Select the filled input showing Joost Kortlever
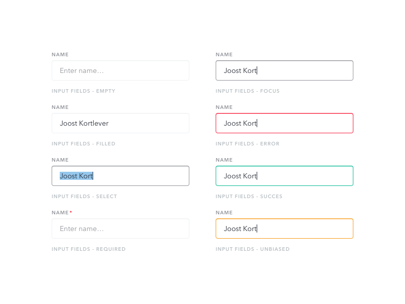Viewport: 405px width, 304px height. [120, 123]
